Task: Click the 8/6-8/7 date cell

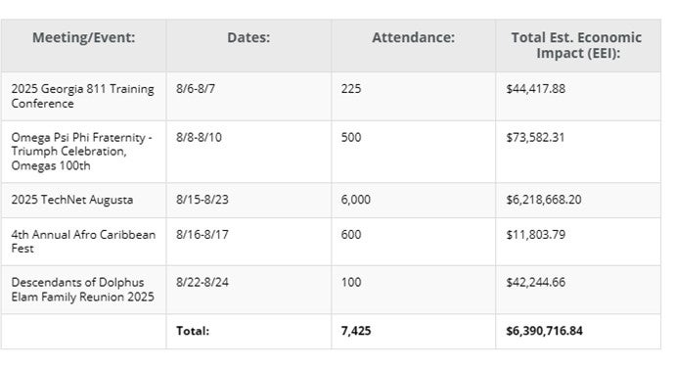Action: click(196, 89)
